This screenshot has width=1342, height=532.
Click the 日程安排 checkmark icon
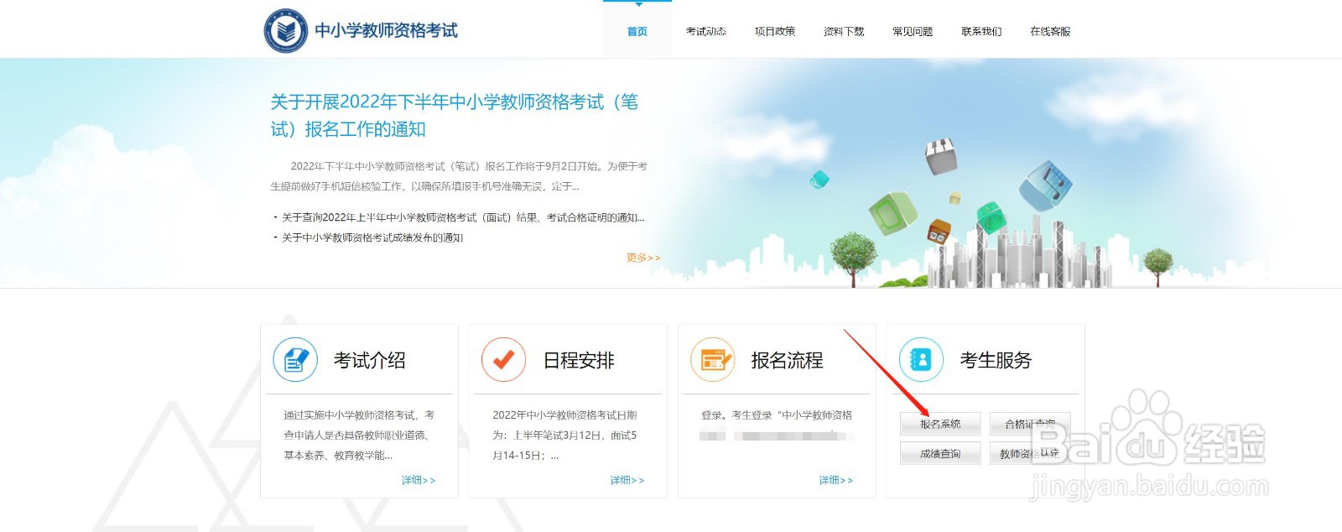click(503, 359)
